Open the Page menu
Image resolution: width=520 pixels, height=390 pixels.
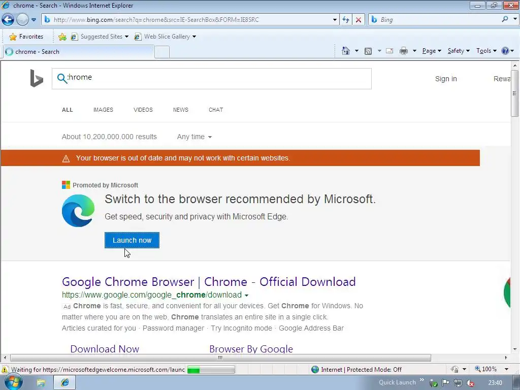pos(432,51)
